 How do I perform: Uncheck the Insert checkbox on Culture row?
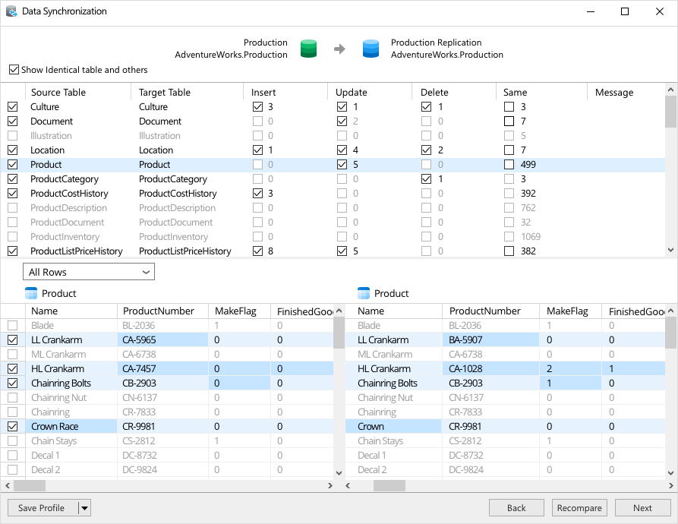[x=257, y=106]
